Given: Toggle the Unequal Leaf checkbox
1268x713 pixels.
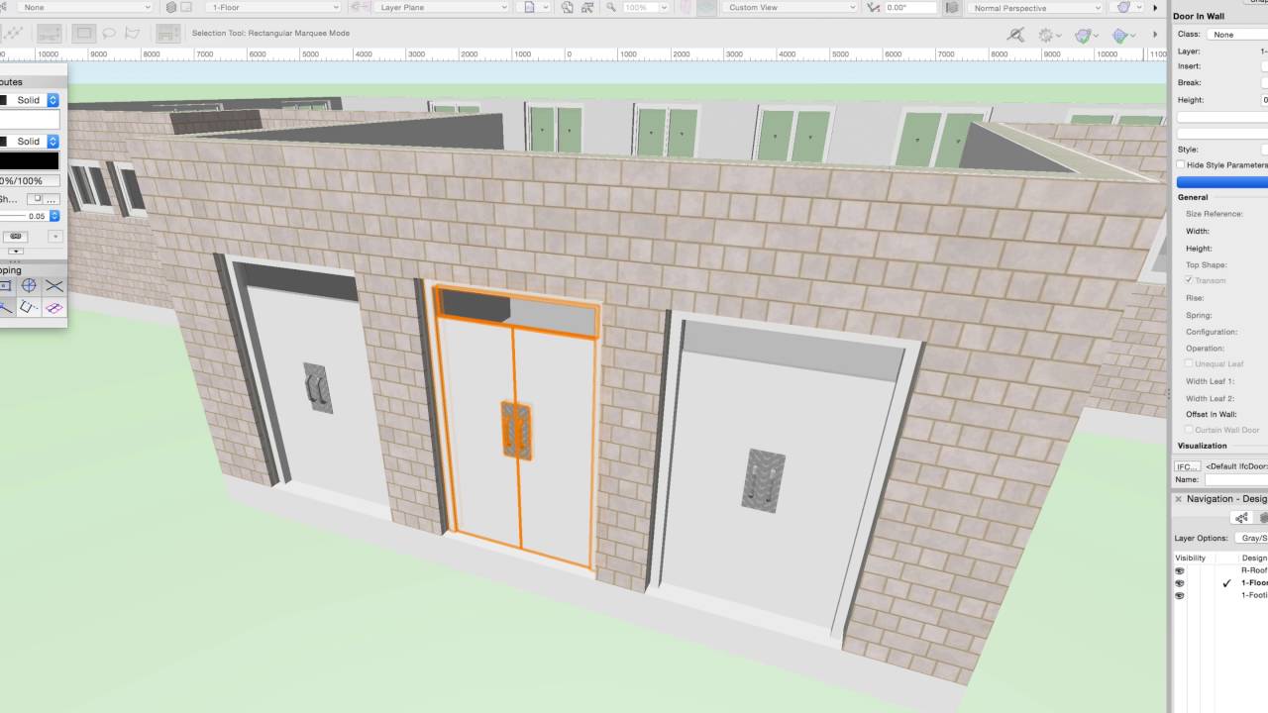Looking at the screenshot, I should point(1190,363).
